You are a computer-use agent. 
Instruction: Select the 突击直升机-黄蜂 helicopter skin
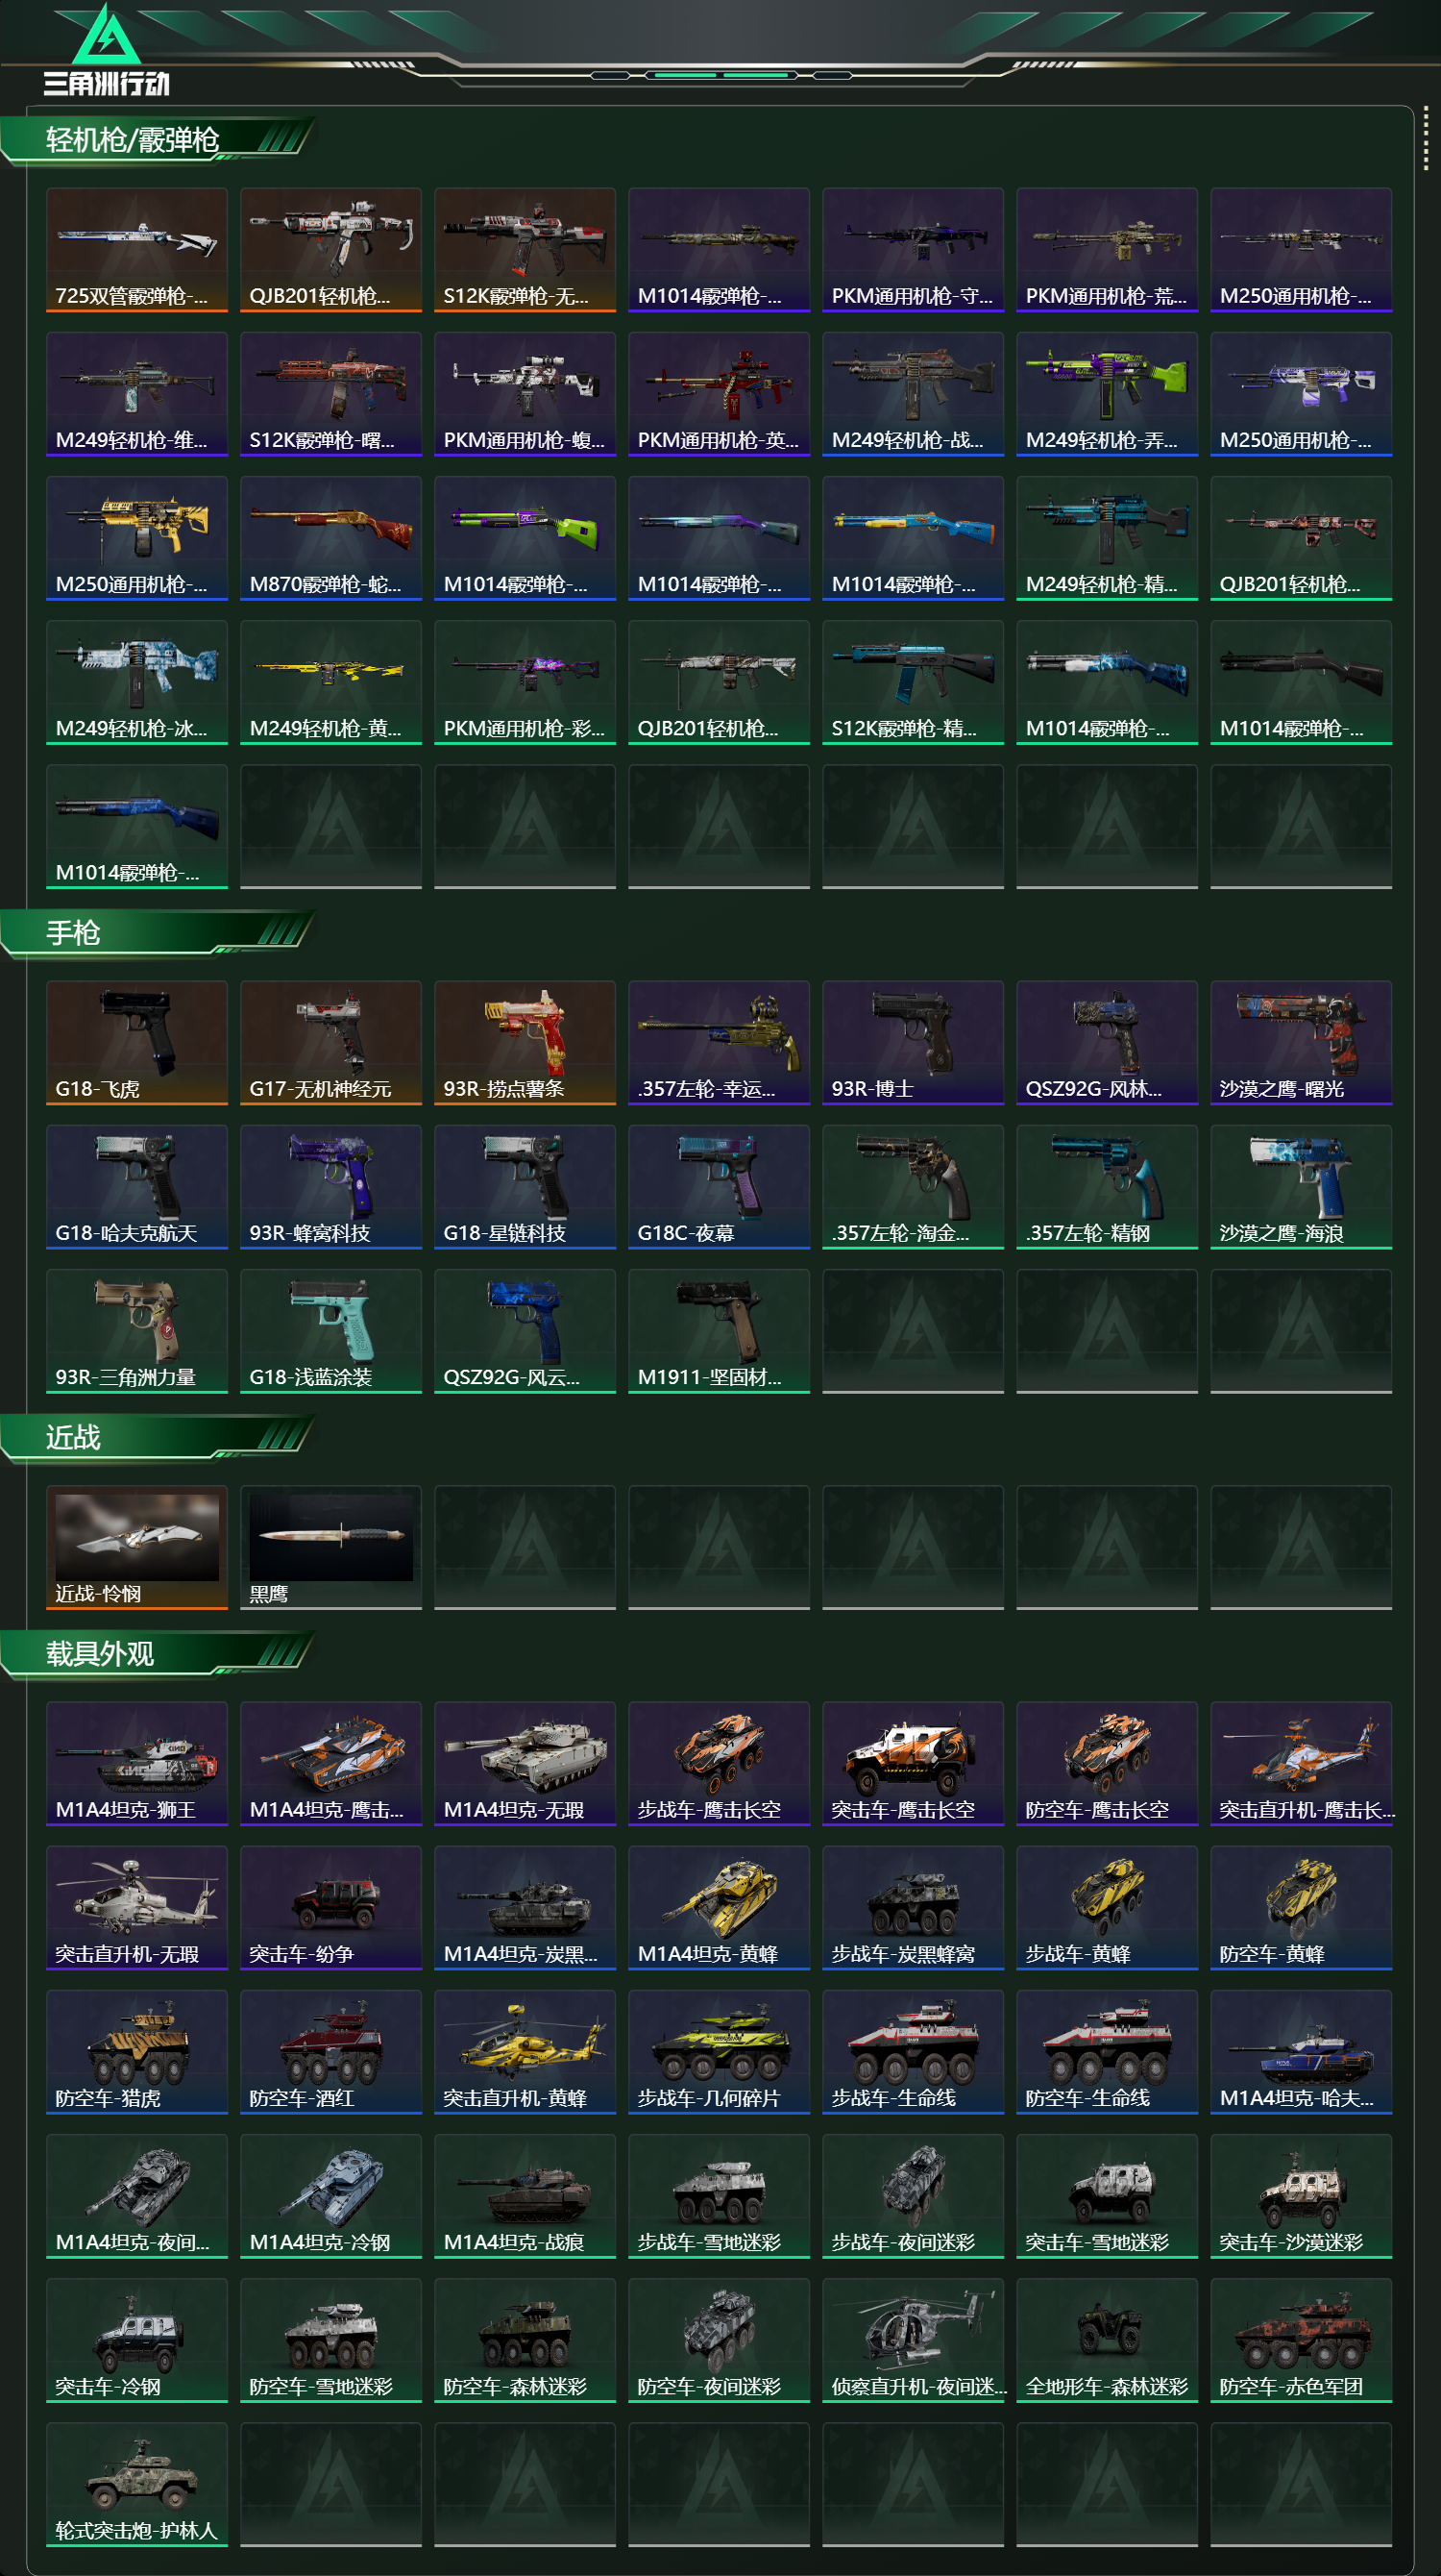(x=525, y=2051)
